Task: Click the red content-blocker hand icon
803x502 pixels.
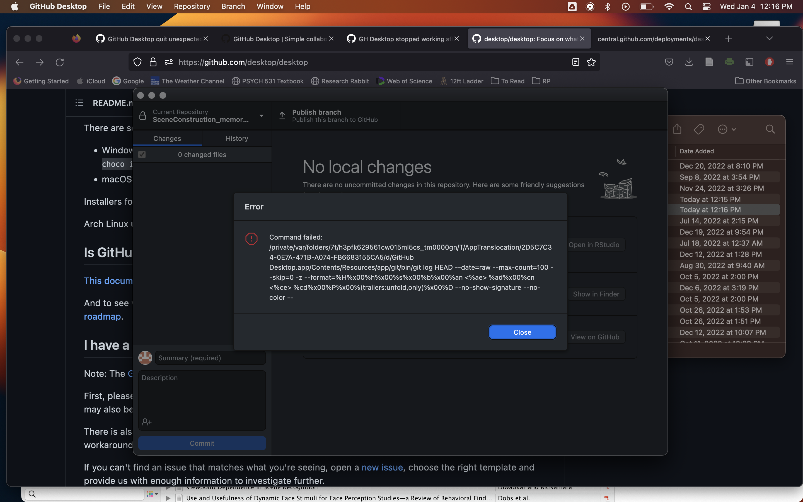Action: coord(769,62)
